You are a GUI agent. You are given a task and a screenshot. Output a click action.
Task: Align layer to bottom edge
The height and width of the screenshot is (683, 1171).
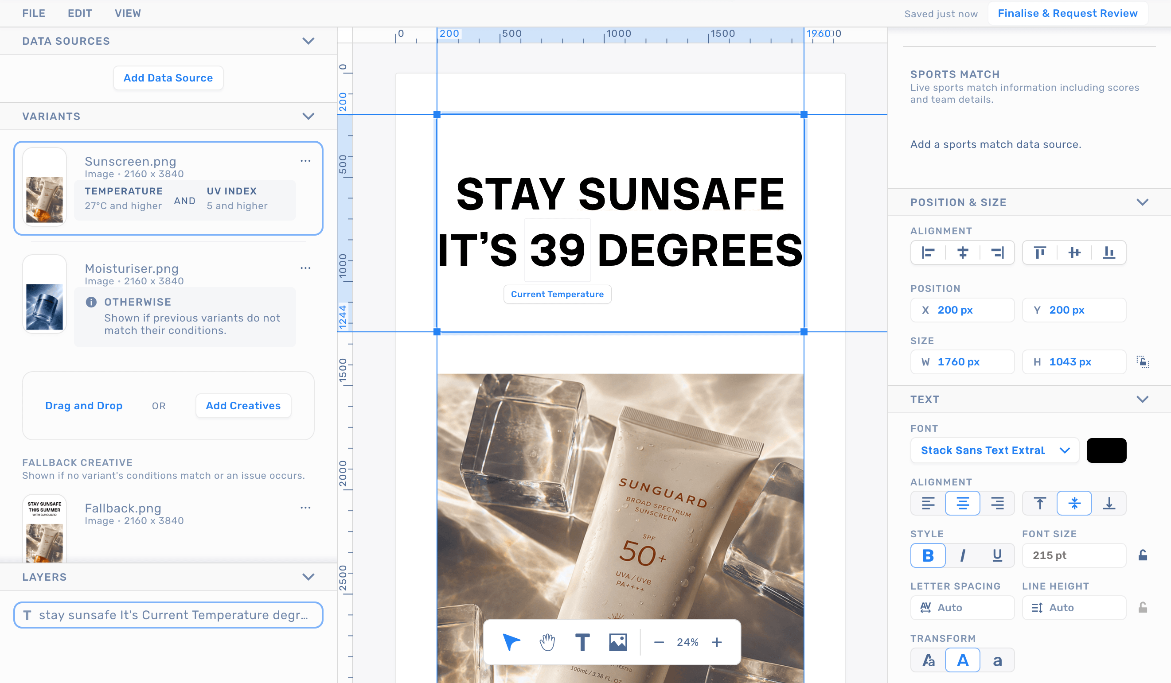(x=1109, y=252)
